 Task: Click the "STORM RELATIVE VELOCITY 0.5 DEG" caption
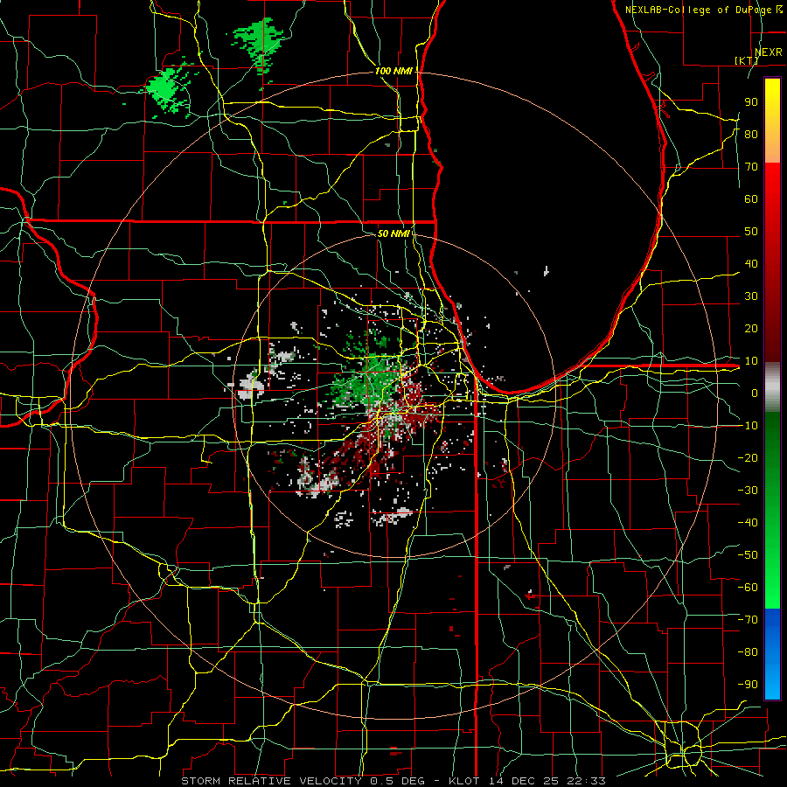[x=303, y=781]
